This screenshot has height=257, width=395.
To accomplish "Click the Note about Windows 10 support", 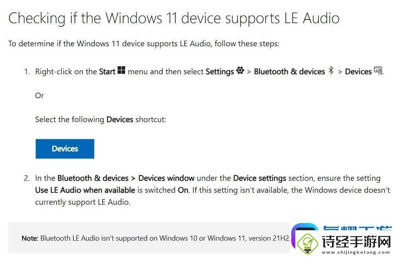I will 156,238.
